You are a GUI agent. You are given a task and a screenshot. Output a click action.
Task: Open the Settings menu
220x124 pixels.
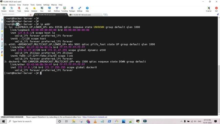coord(46,5)
